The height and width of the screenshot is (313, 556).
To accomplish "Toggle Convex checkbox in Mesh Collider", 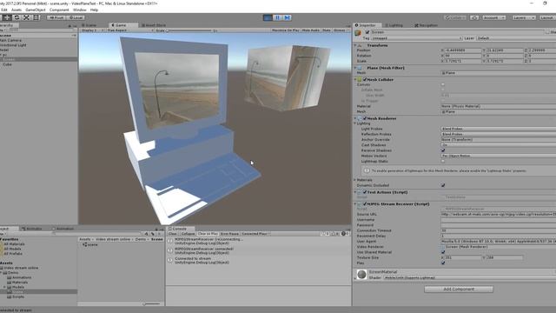I will [443, 84].
